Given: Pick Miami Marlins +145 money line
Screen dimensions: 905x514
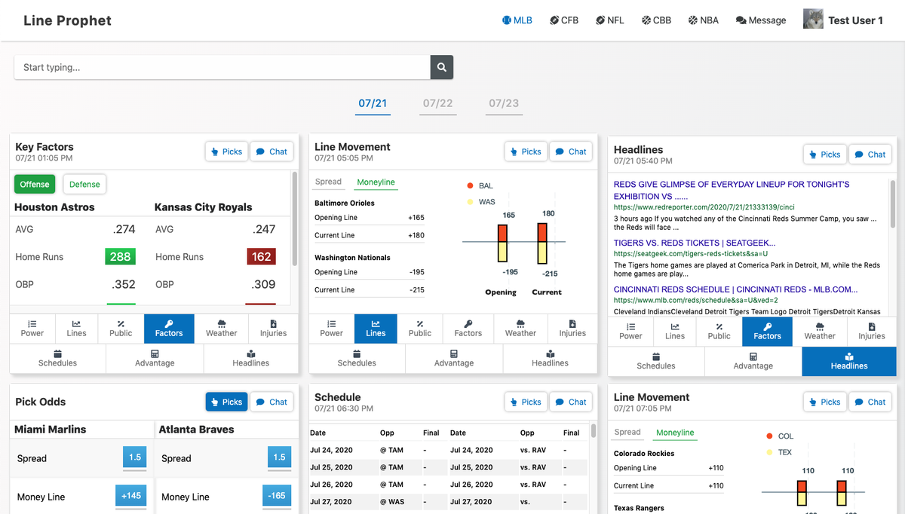Looking at the screenshot, I should coord(131,496).
